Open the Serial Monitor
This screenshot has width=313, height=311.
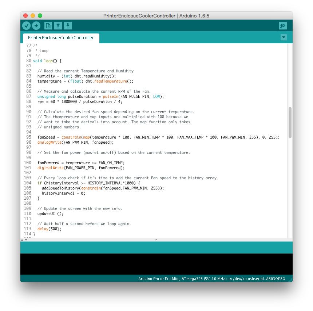click(283, 25)
